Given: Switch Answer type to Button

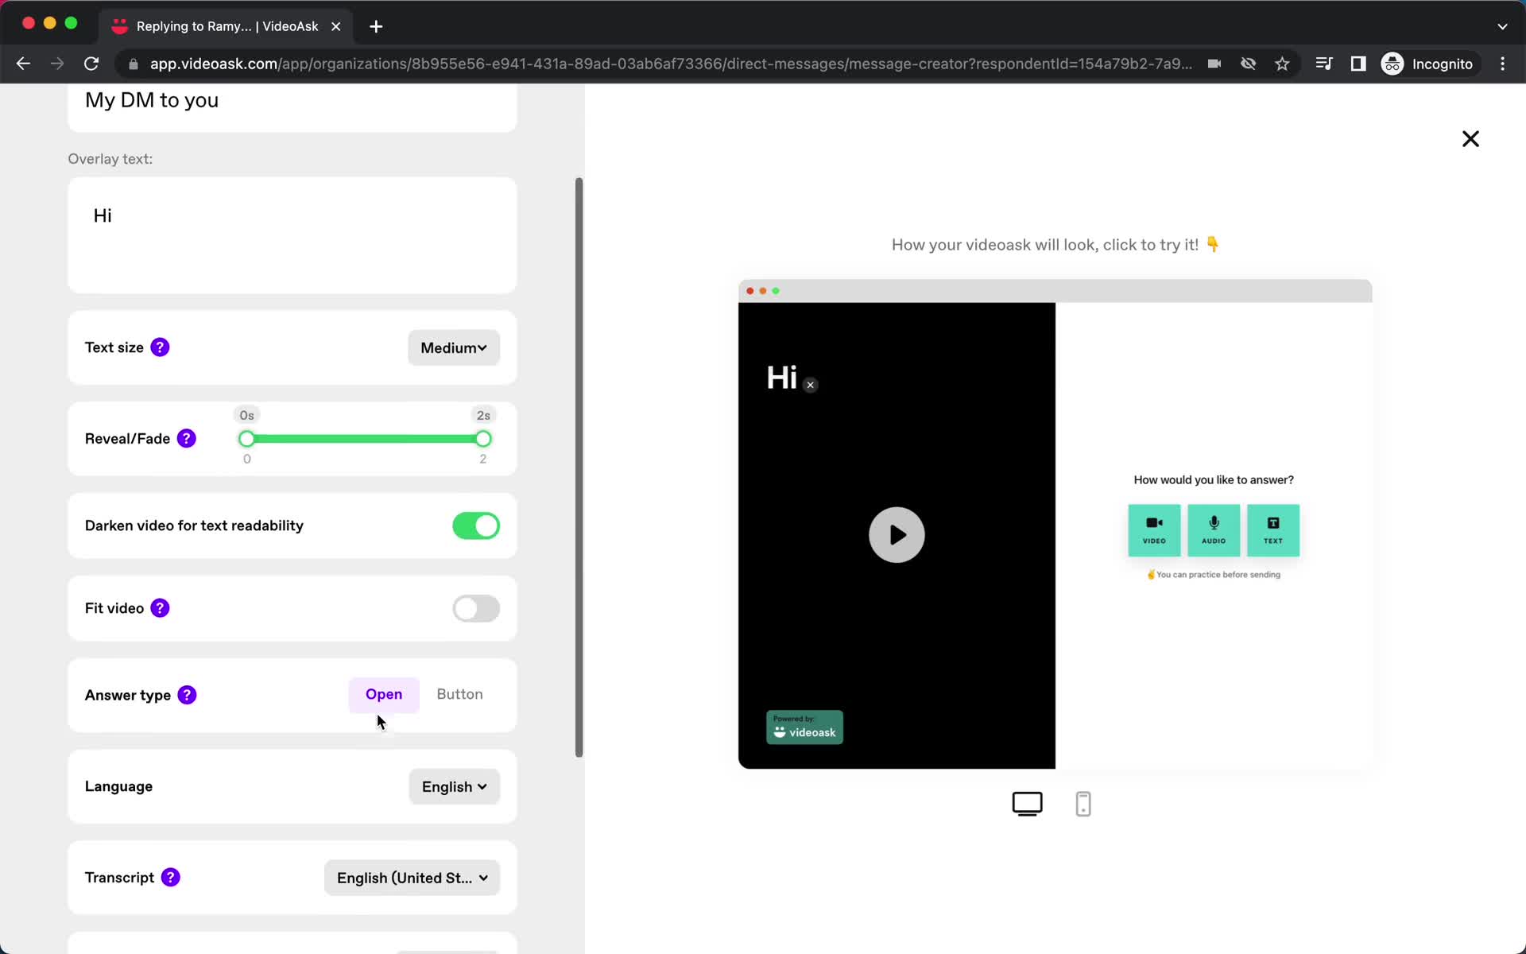Looking at the screenshot, I should [459, 694].
